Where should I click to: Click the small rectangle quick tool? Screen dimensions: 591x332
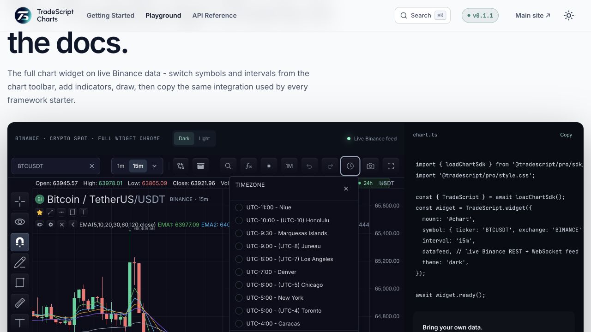(x=72, y=212)
